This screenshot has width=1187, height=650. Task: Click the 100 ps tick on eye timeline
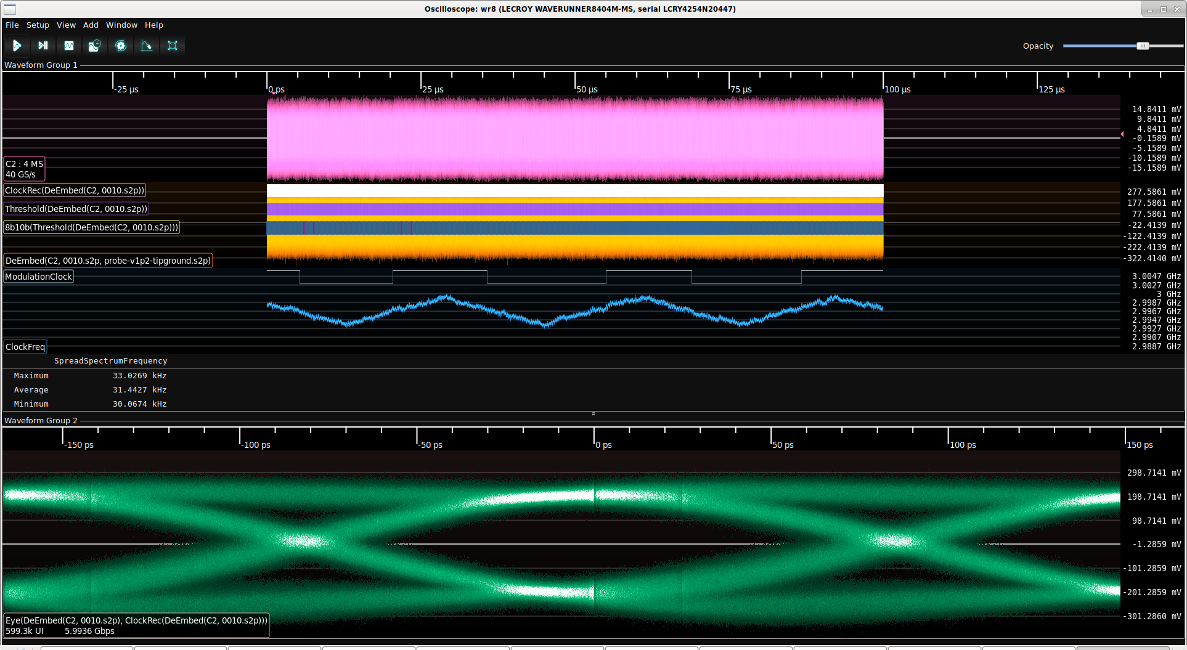(x=963, y=445)
